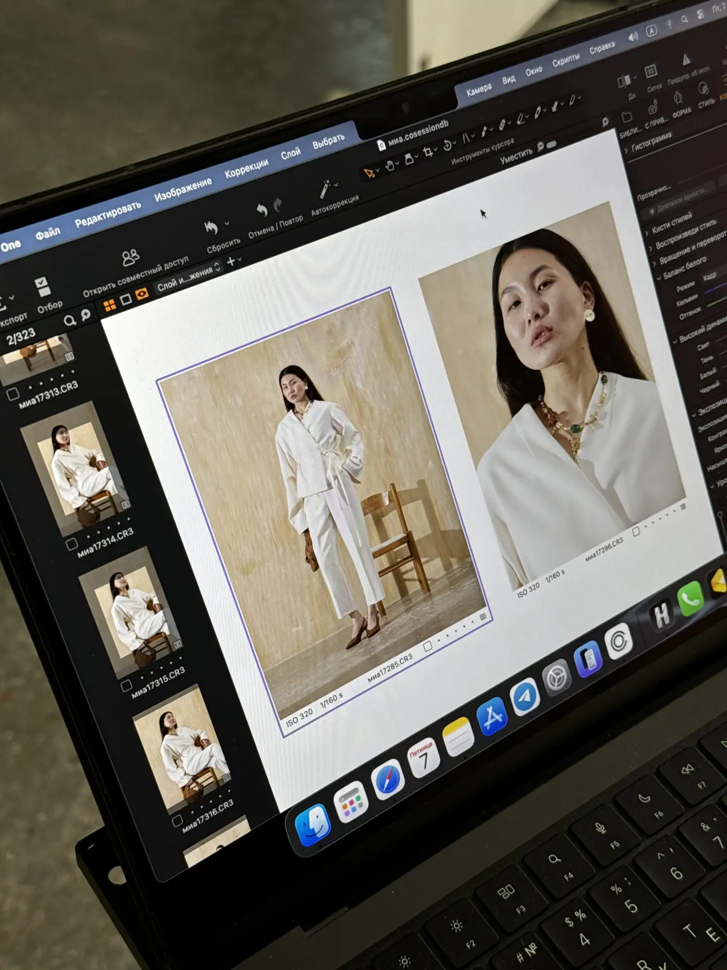The width and height of the screenshot is (727, 970).
Task: Open the Редактировать menu
Action: coord(108,215)
